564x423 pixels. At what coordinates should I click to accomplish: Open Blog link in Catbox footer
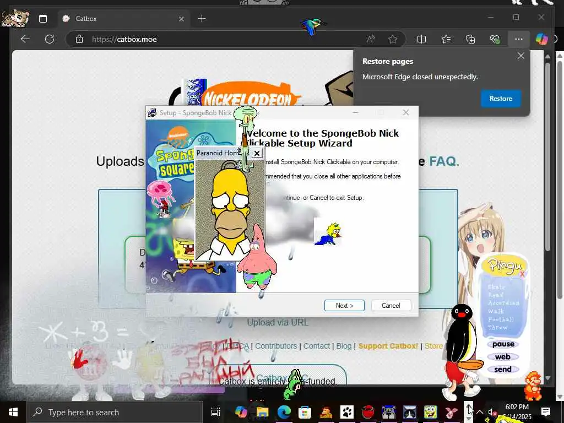(x=344, y=346)
